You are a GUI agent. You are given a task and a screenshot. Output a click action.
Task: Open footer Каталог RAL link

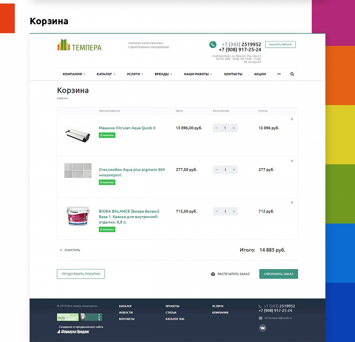175,319
